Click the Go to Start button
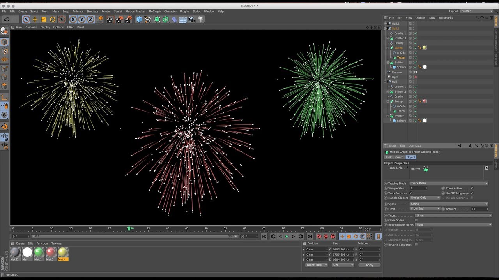This screenshot has width=499, height=280. tap(264, 236)
